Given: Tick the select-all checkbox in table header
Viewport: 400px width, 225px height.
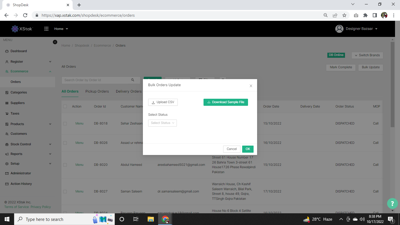Looking at the screenshot, I should pyautogui.click(x=65, y=106).
